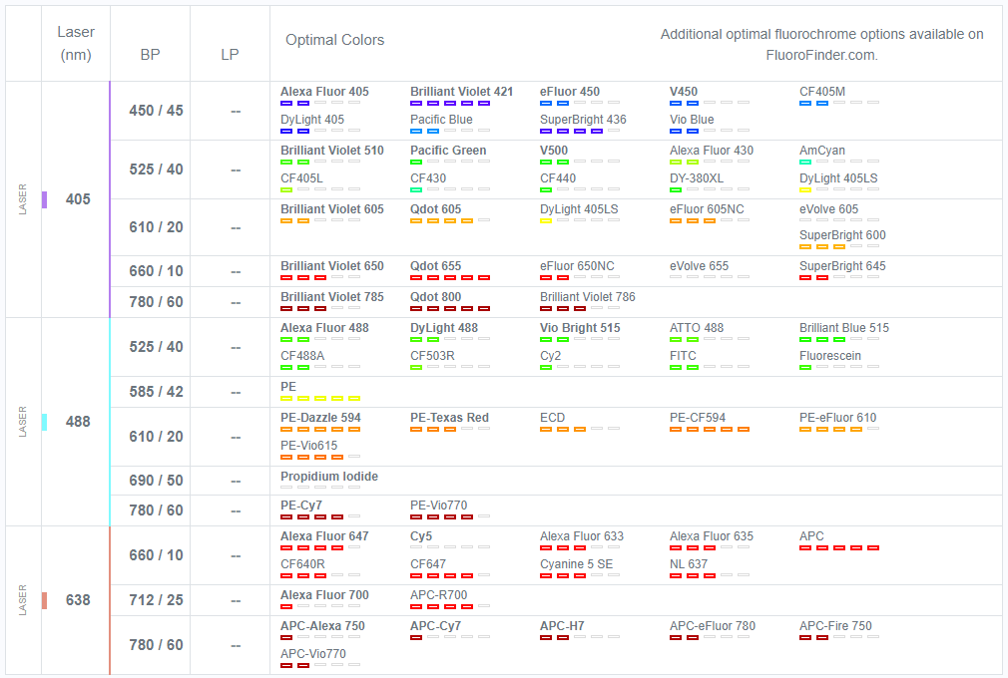
Task: Select Alexa Fluor 700 fluorochrome
Action: [324, 595]
